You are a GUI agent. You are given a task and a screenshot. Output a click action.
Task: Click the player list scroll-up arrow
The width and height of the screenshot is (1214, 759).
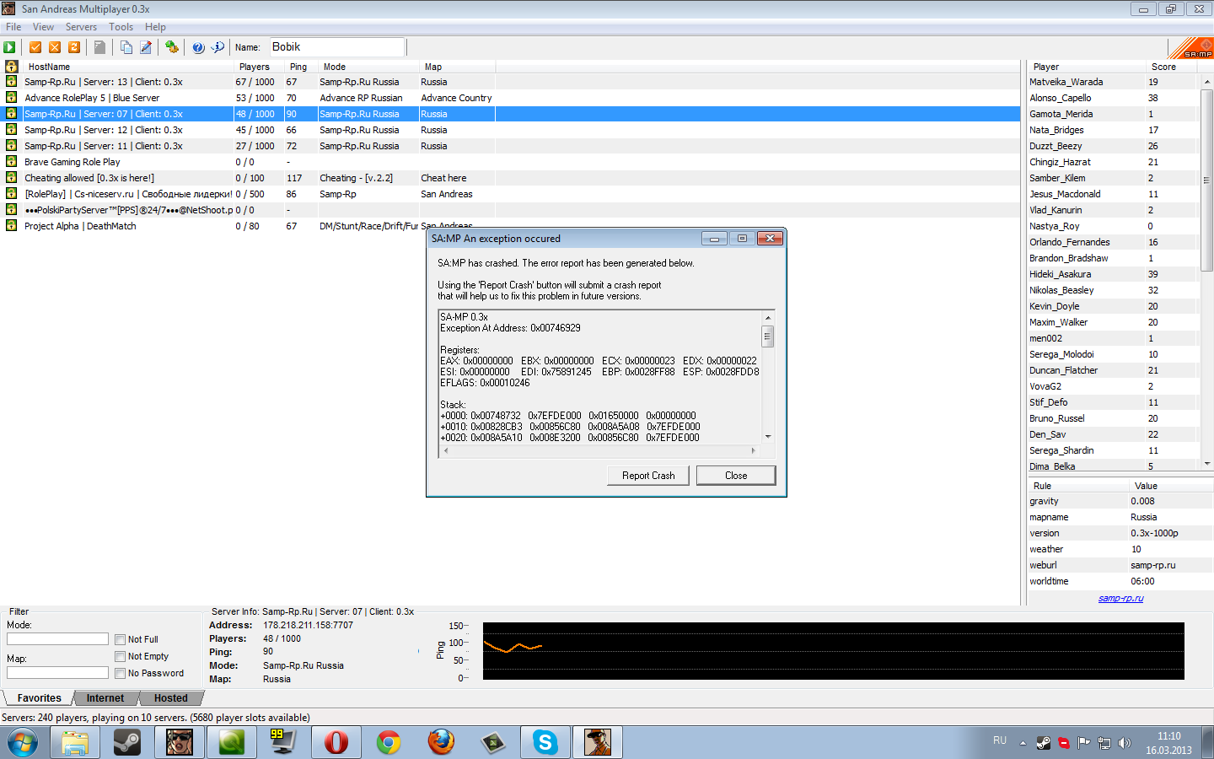[1207, 82]
